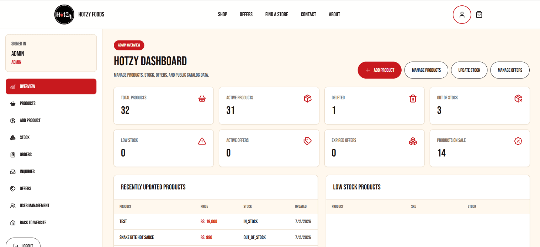
Task: Select Orders in the sidebar
Action: tap(51, 155)
